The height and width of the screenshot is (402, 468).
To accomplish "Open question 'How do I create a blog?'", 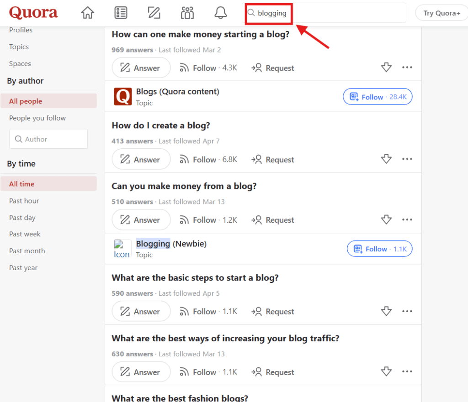I will pos(161,125).
